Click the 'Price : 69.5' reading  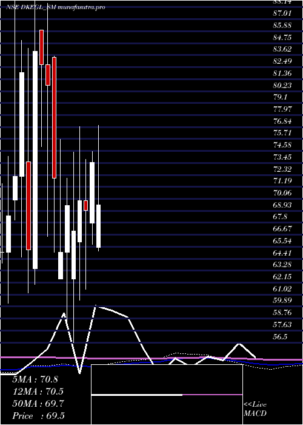(x=38, y=416)
